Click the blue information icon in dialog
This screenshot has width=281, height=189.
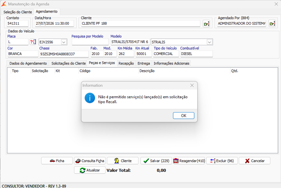click(90, 98)
